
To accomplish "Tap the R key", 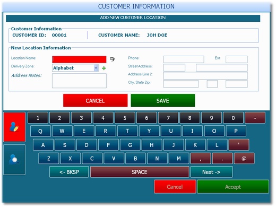I will (x=106, y=131).
